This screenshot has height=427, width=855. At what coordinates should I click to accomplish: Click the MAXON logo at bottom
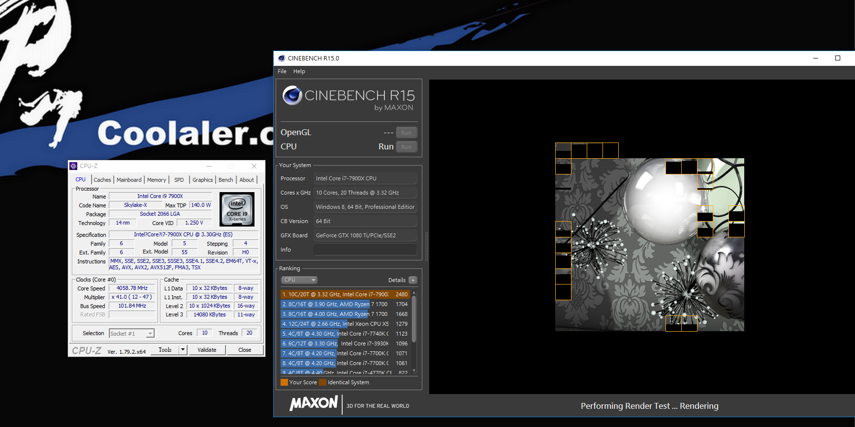[x=314, y=404]
